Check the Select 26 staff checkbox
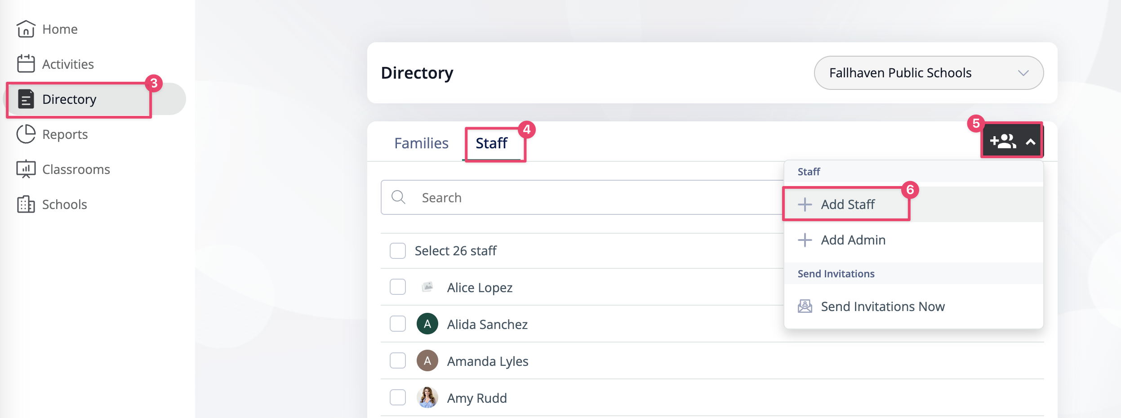The image size is (1121, 418). pyautogui.click(x=398, y=251)
